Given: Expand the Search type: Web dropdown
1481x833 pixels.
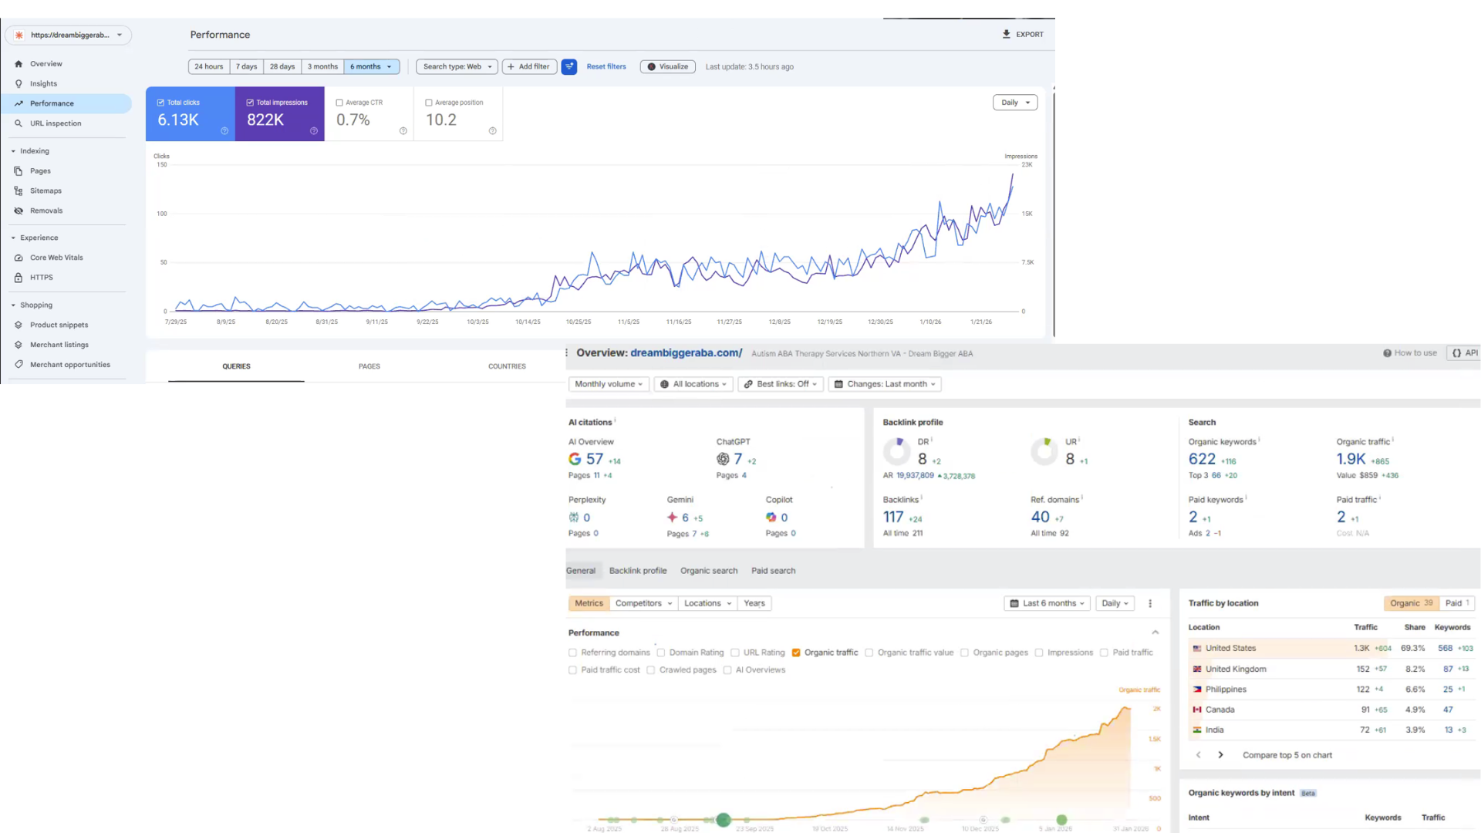Looking at the screenshot, I should tap(457, 67).
